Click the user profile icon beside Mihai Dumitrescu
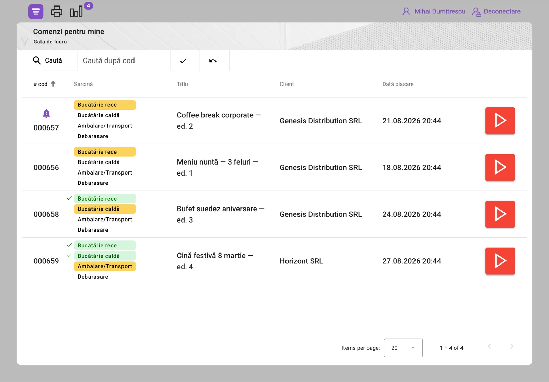Viewport: 549px width, 382px height. (406, 11)
